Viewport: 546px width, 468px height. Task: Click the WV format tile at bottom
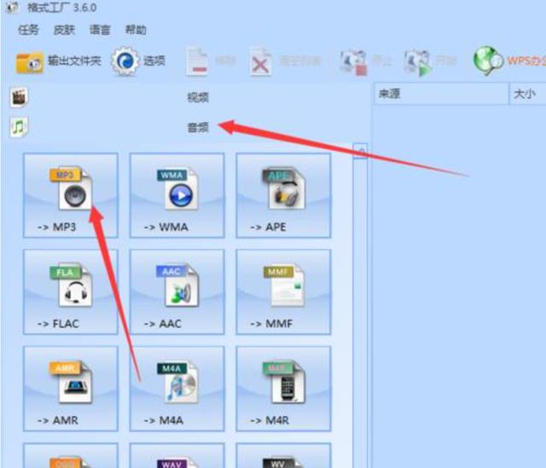[x=283, y=455]
